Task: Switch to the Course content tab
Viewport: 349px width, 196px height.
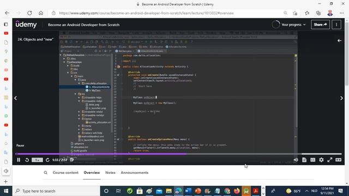Action: tap(65, 173)
